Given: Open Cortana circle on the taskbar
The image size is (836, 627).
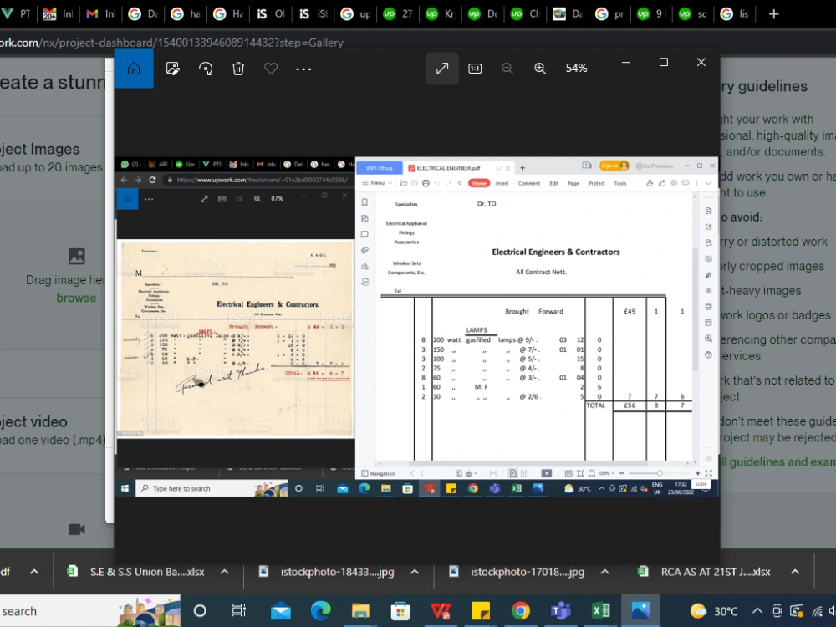Looking at the screenshot, I should pos(200,611).
